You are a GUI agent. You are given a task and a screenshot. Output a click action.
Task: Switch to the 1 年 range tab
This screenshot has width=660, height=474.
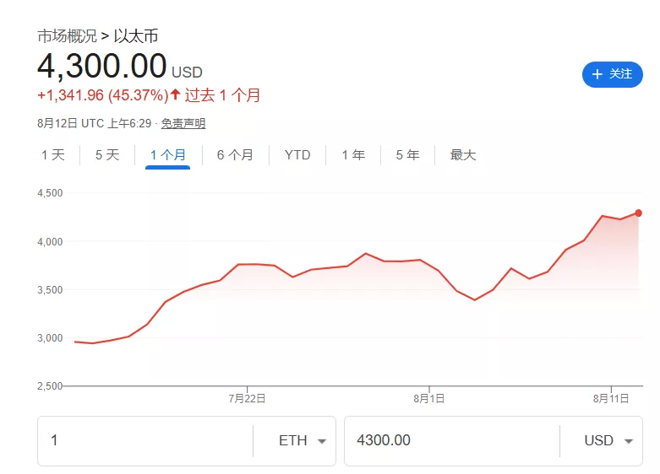pyautogui.click(x=353, y=155)
